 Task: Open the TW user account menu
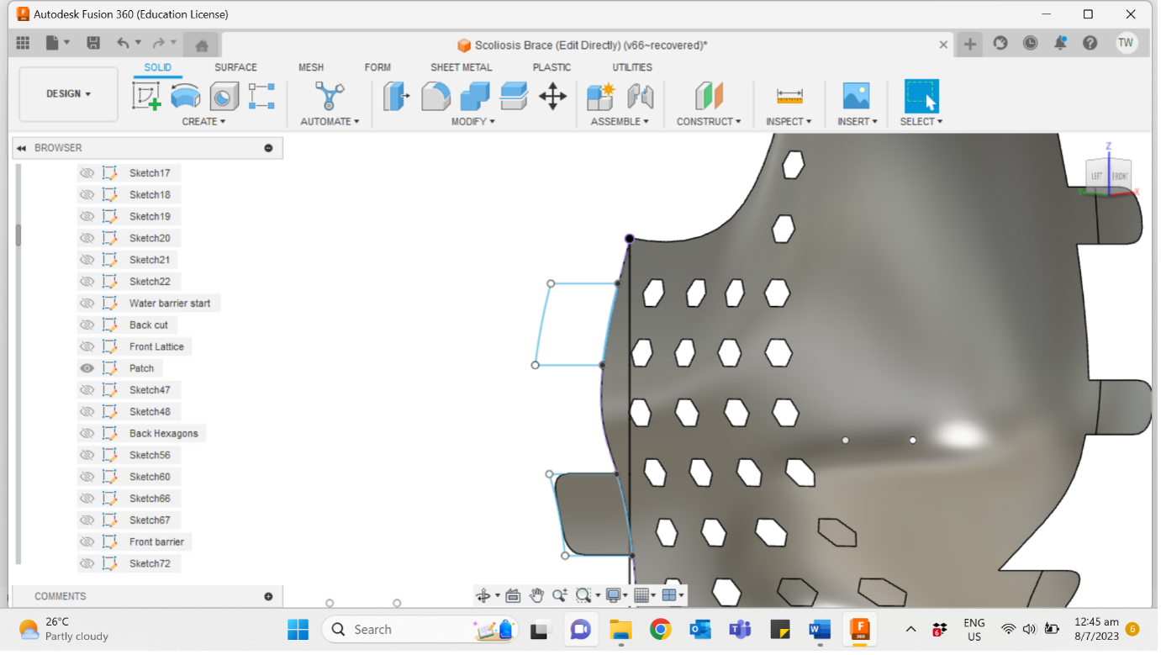tap(1126, 43)
